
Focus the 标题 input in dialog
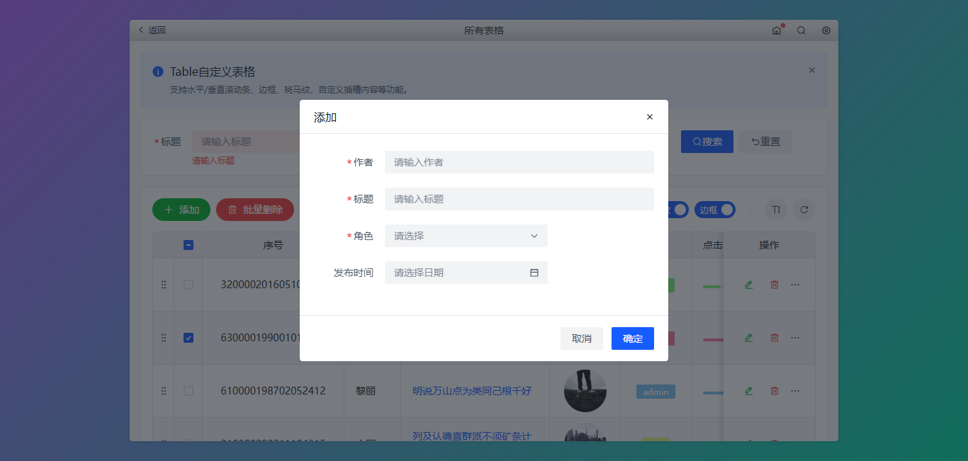pos(519,199)
